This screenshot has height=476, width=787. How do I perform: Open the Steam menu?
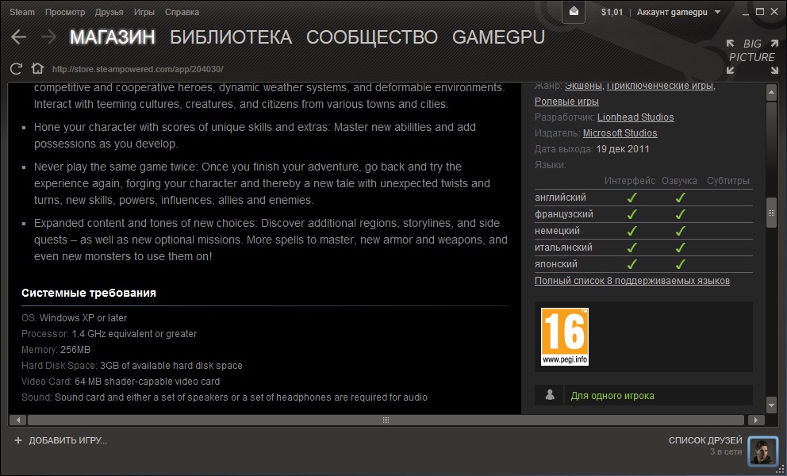22,12
